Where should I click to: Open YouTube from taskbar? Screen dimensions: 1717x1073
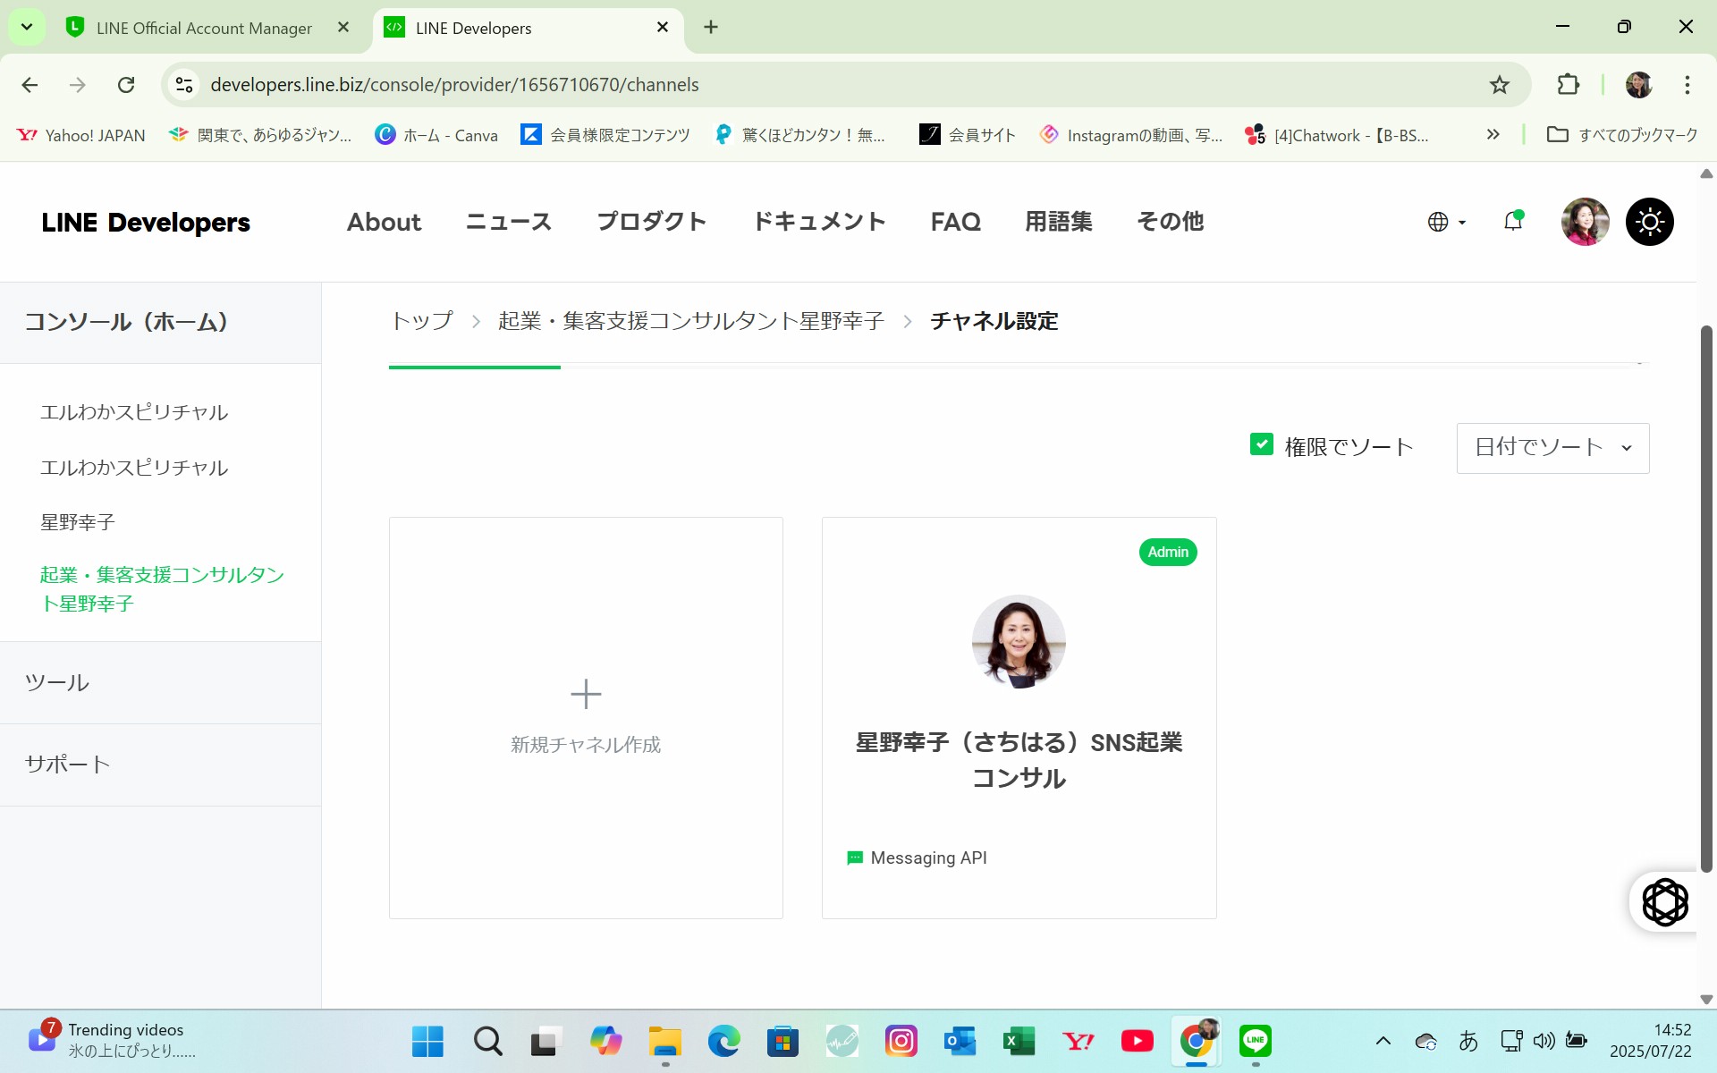tap(1138, 1041)
